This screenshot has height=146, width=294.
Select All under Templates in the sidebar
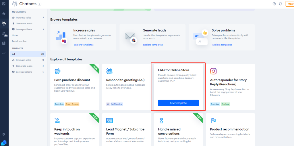[x=14, y=54]
